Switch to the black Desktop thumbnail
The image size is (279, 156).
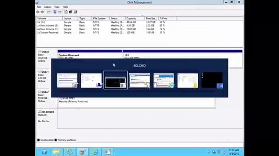click(212, 80)
